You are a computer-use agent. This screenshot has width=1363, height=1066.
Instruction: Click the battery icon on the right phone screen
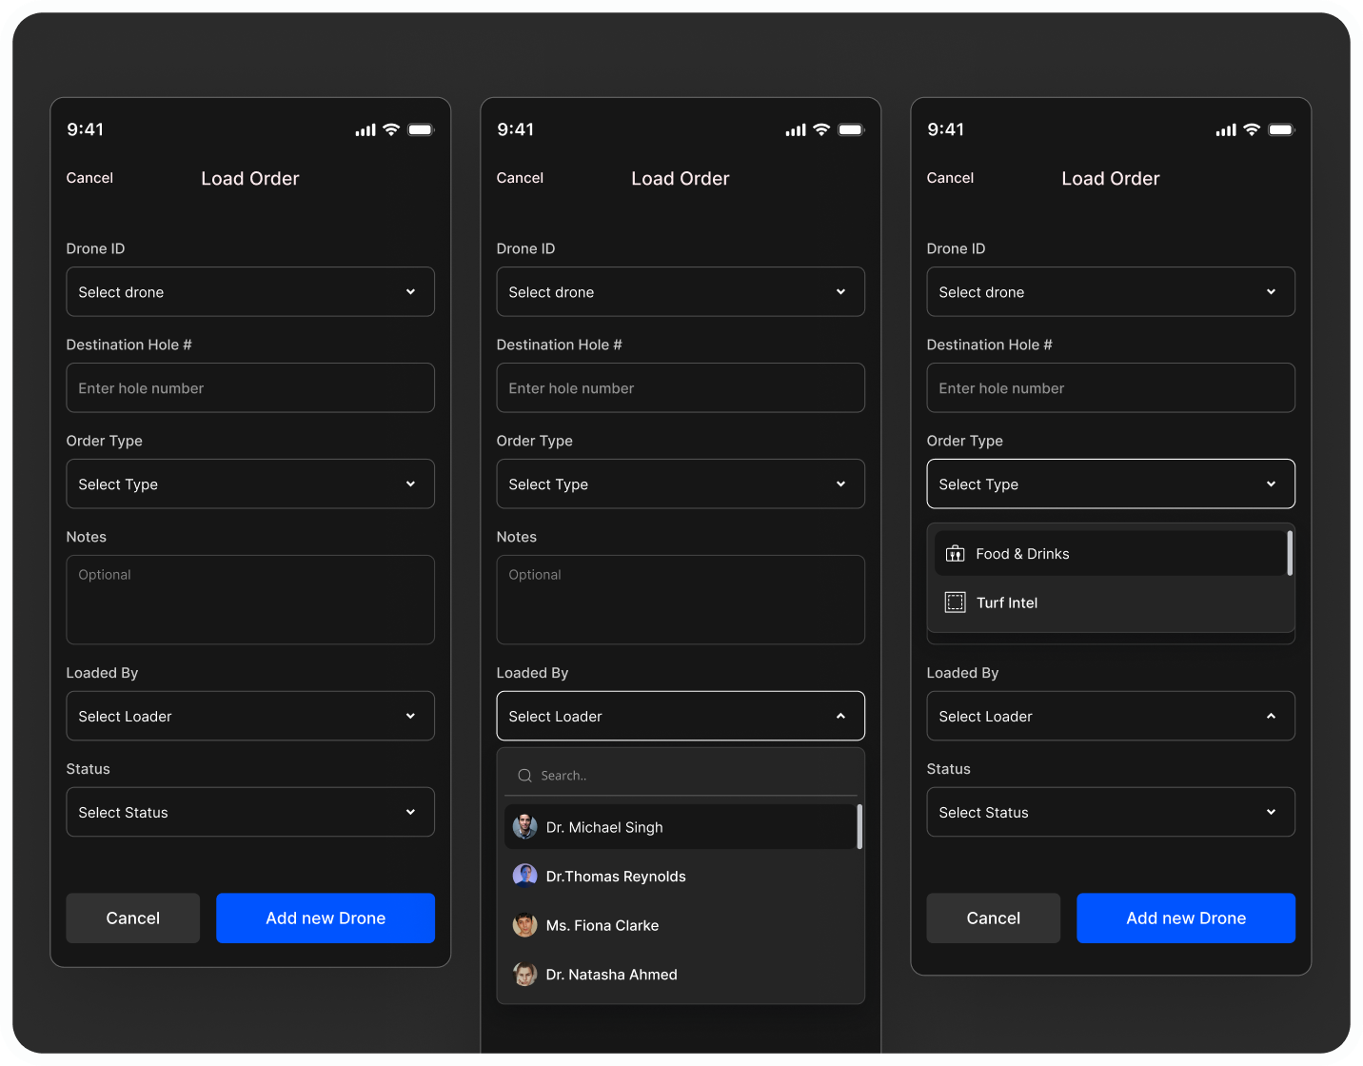tap(1281, 129)
